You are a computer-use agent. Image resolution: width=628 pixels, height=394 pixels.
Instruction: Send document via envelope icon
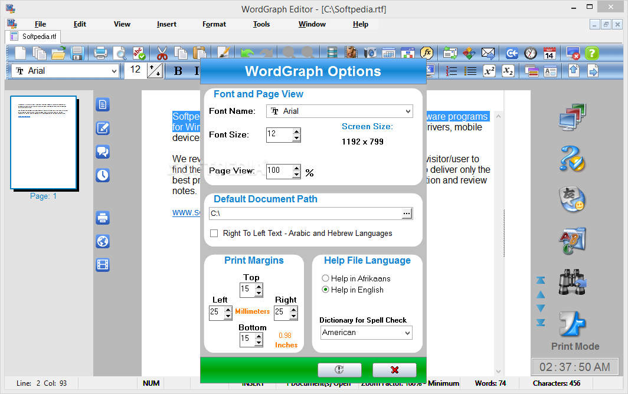(x=488, y=53)
